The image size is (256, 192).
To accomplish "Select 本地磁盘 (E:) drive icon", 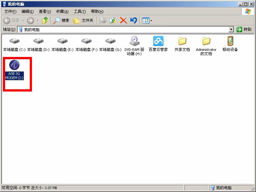I will point(62,41).
